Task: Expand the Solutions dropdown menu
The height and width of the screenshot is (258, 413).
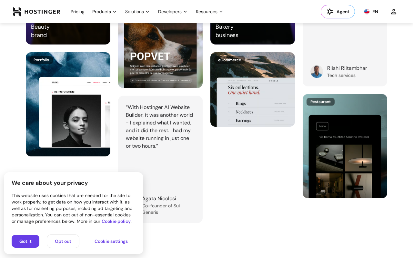Action: (x=137, y=12)
